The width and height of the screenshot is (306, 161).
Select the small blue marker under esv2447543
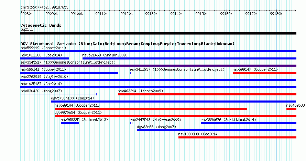[131, 123]
